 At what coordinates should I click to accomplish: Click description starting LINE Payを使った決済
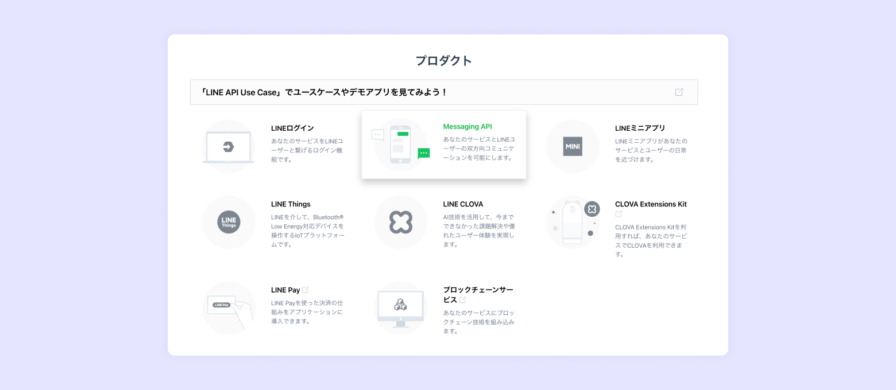tap(308, 312)
